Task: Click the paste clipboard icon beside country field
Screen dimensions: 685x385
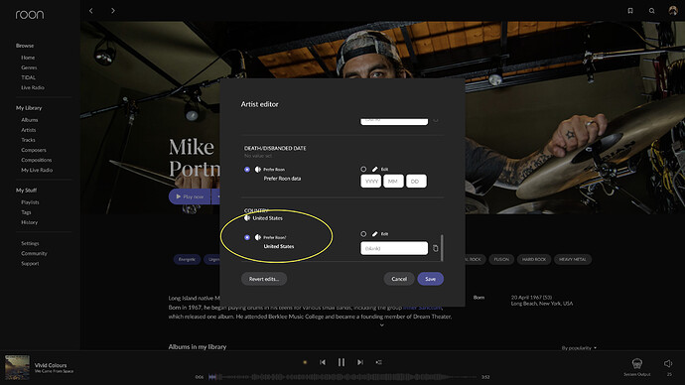Action: tap(435, 248)
